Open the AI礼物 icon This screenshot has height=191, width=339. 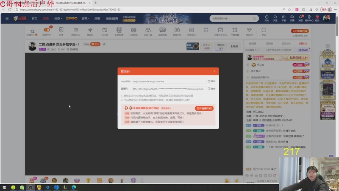point(104,31)
